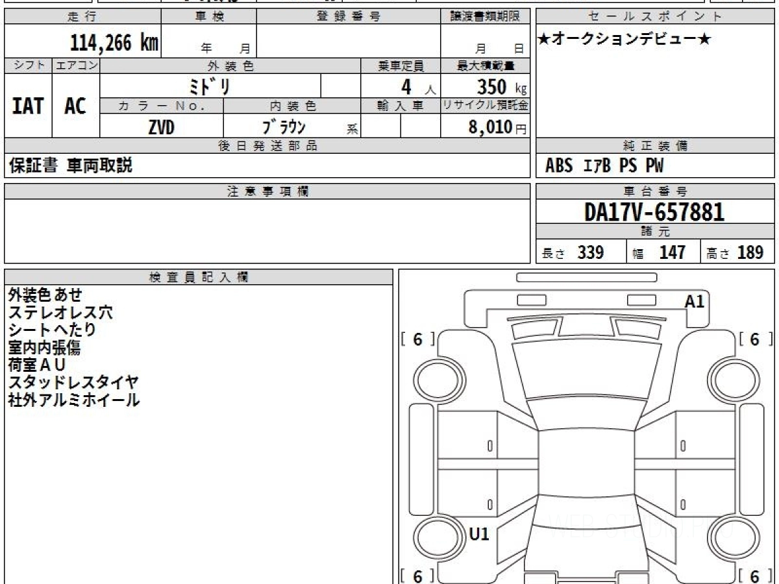This screenshot has width=779, height=584.
Task: Select equipment line ABS エアB PS PW
Action: tap(604, 166)
